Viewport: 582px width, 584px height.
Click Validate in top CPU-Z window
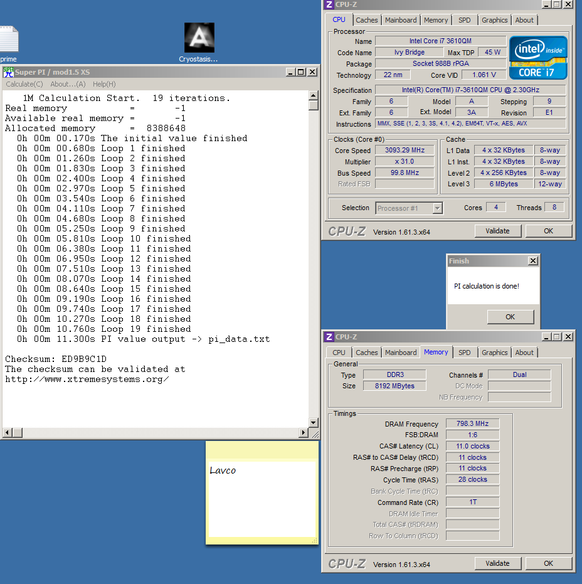coord(497,231)
